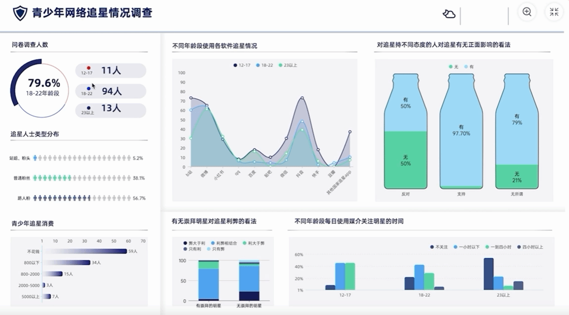
Task: Toggle the 23以上 series in line chart legend
Action: point(287,65)
